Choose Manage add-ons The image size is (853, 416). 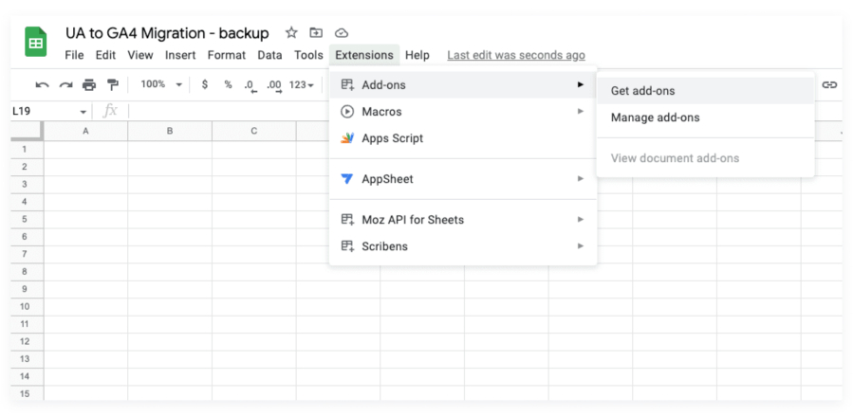pyautogui.click(x=705, y=118)
